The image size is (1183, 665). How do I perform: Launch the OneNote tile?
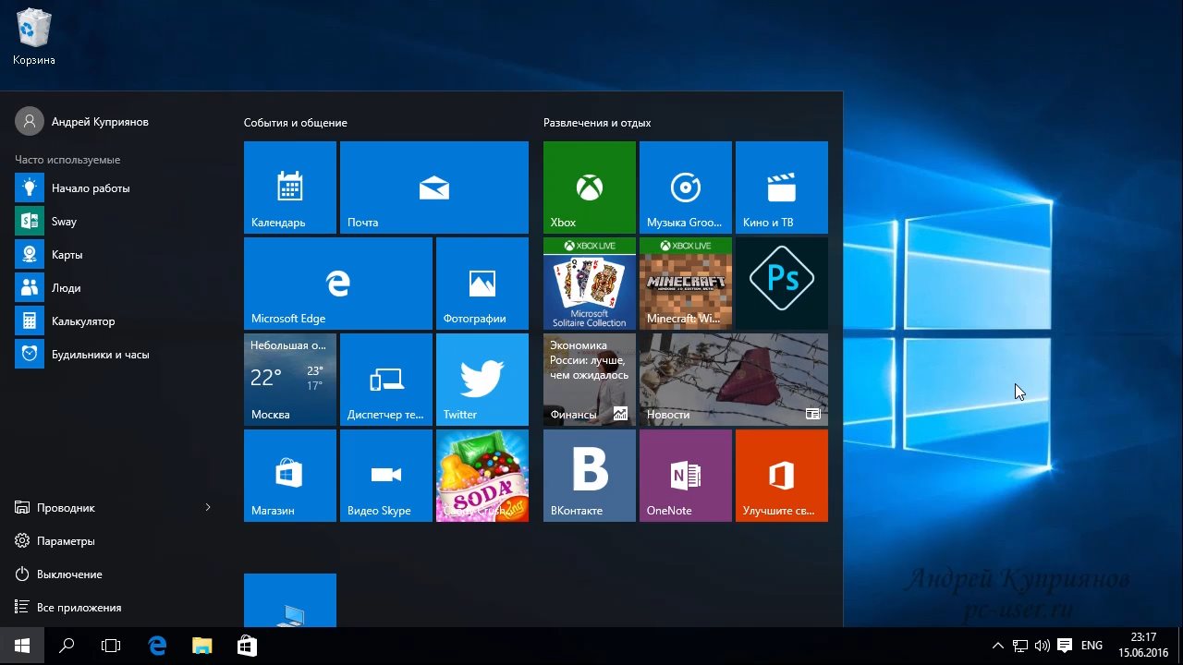pos(685,475)
